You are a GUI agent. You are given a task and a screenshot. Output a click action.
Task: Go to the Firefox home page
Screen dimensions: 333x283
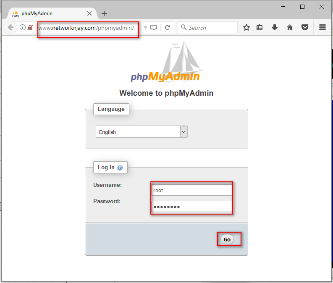pyautogui.click(x=290, y=27)
